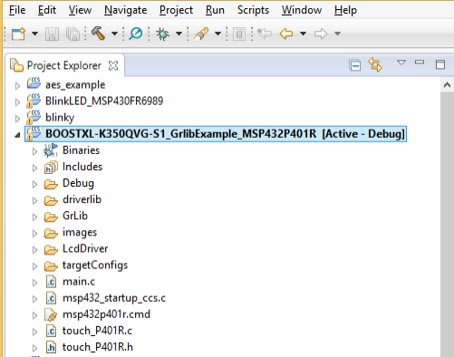Click the Save All toolbar icon
Viewport: 454px width, 357px height.
pos(72,34)
